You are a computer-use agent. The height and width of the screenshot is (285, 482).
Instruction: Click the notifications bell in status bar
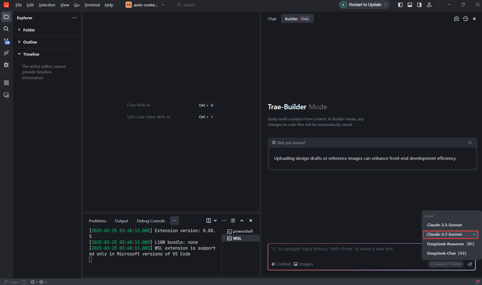[477, 282]
